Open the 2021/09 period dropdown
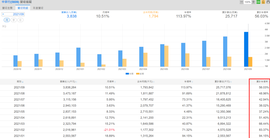This screenshot has width=270, height=138. click(13, 14)
